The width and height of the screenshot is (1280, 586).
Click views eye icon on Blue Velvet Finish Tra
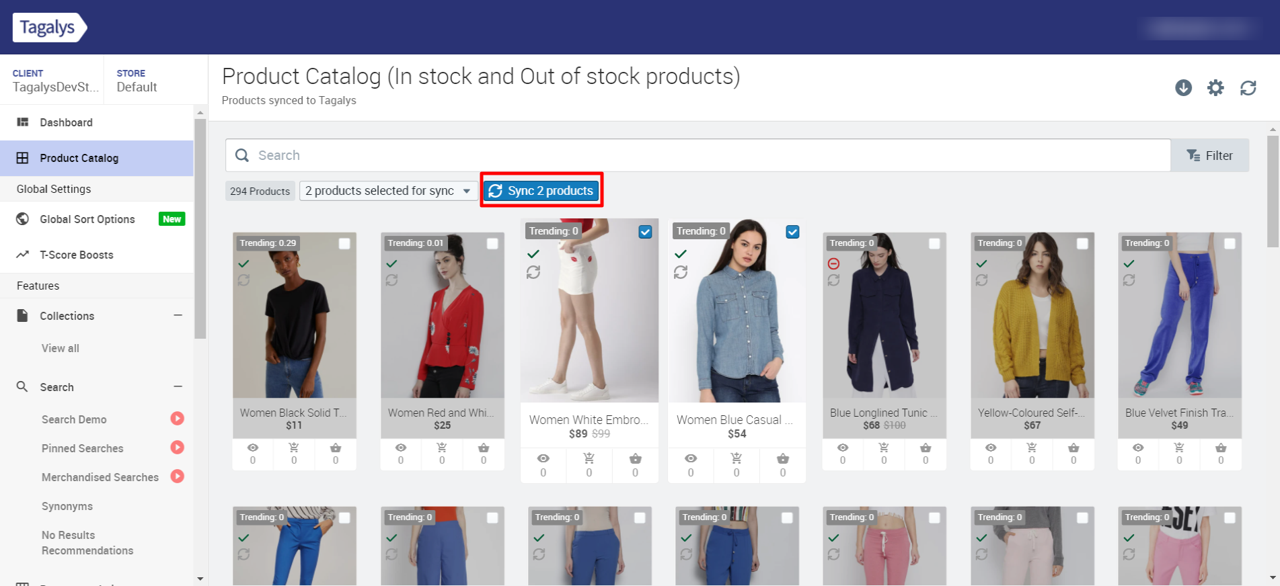pyautogui.click(x=1138, y=448)
